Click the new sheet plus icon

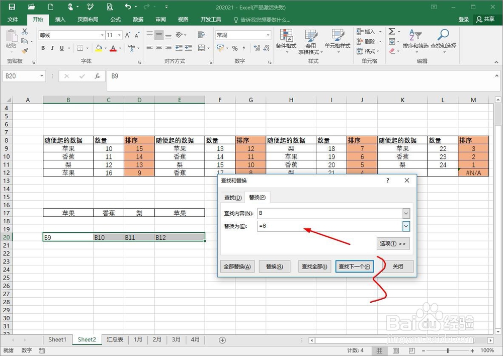point(222,340)
